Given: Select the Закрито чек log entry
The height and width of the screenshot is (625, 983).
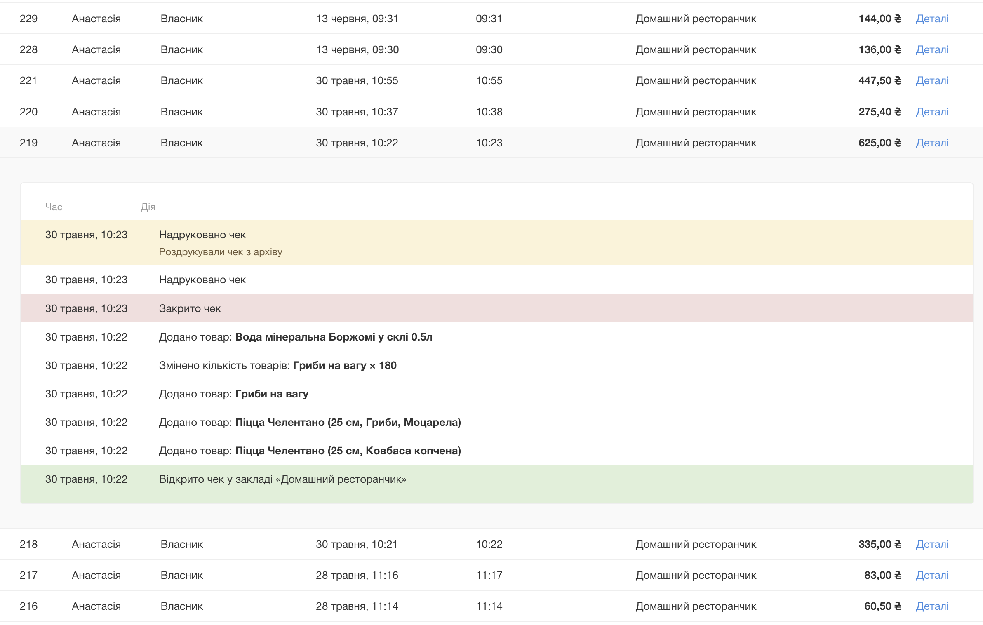Looking at the screenshot, I should (190, 308).
